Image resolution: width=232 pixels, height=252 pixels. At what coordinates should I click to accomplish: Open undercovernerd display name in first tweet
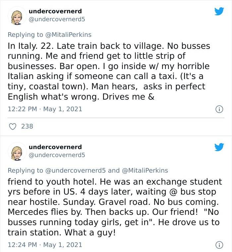click(x=55, y=11)
